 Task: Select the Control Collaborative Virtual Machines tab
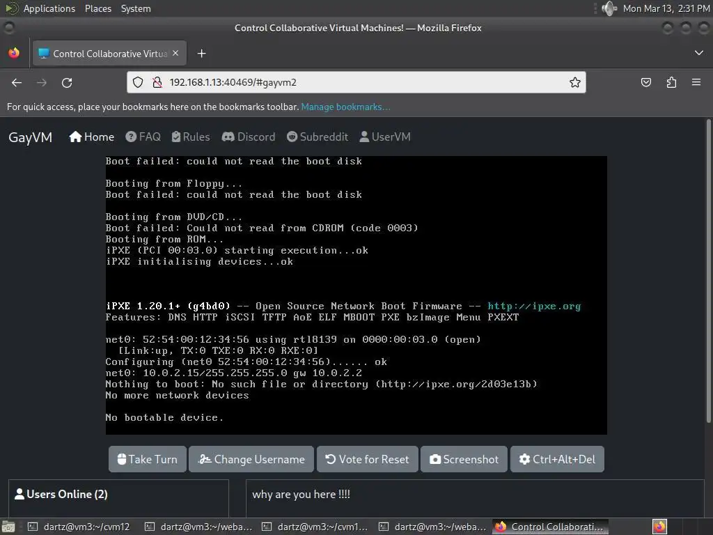click(108, 54)
